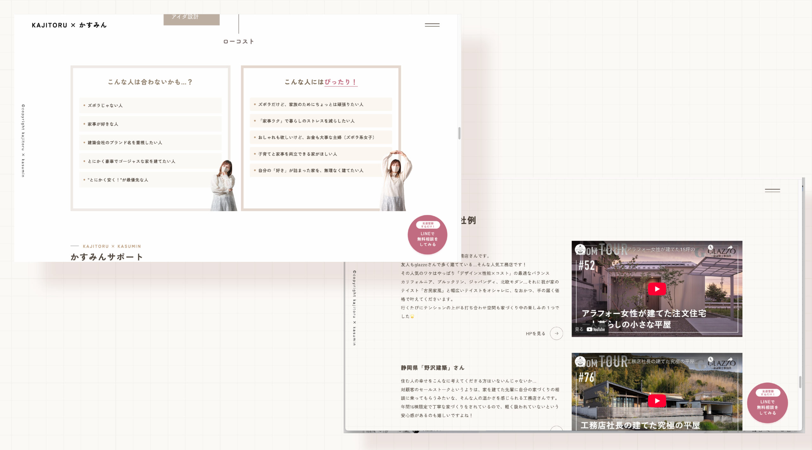812x450 pixels.
Task: Click the アイダ設計 tag button
Action: 191,19
